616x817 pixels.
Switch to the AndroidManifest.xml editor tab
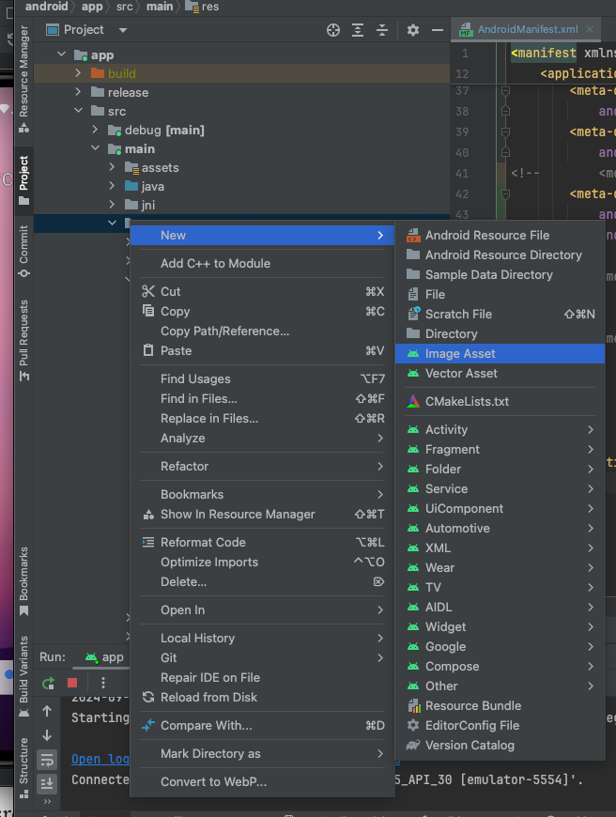point(526,28)
